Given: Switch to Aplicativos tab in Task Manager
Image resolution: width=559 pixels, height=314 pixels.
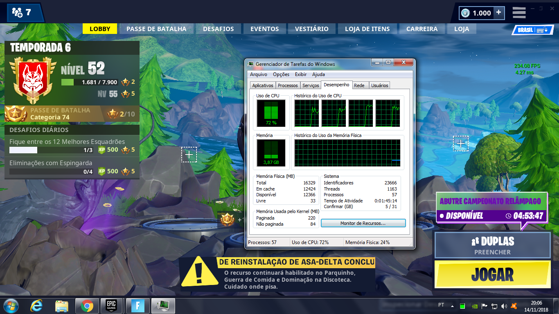Looking at the screenshot, I should tap(263, 85).
